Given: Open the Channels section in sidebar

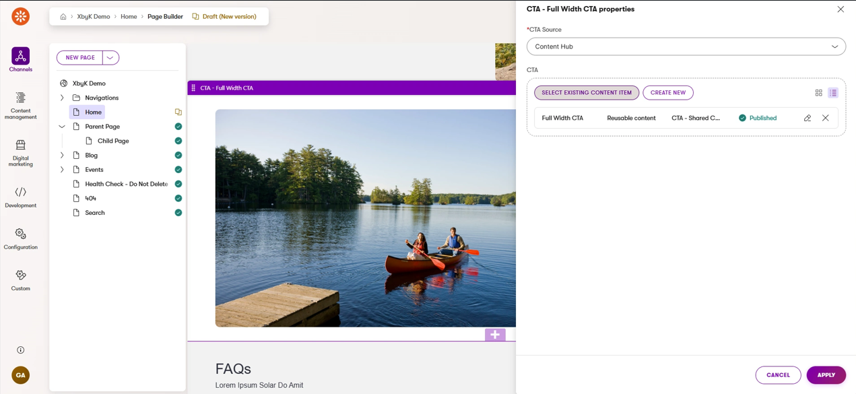Looking at the screenshot, I should pos(20,59).
